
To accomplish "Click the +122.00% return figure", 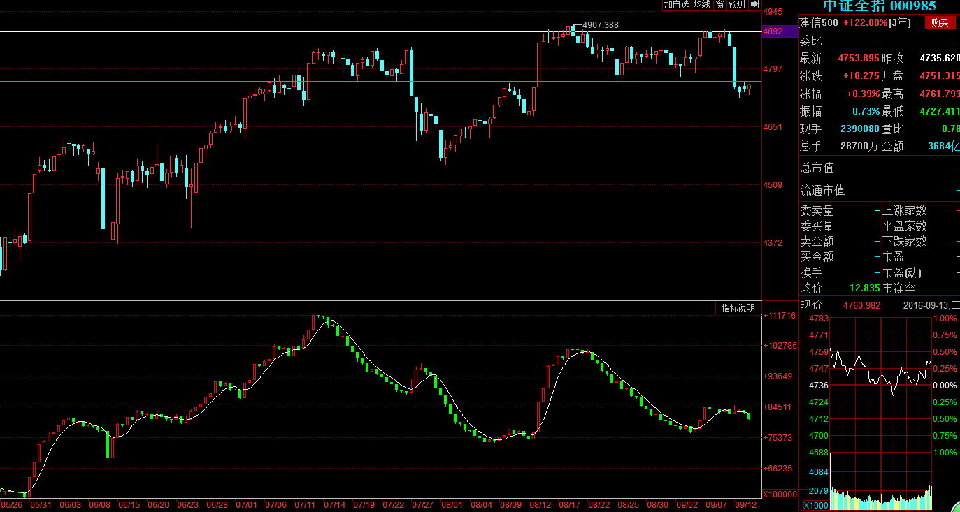I will point(864,22).
